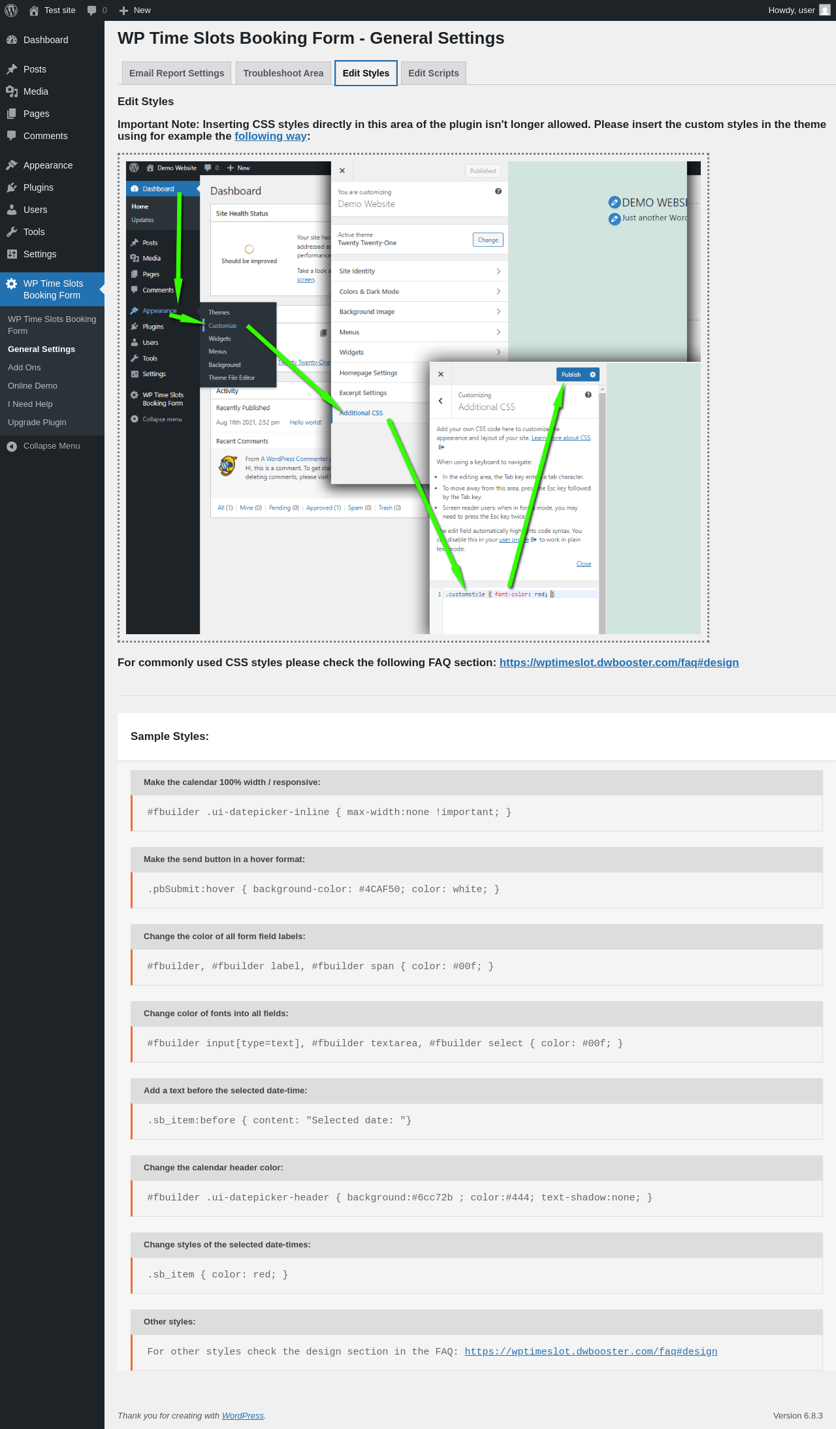Click the Settings sliders icon
Screen dimensions: 836x1429
tap(12, 254)
